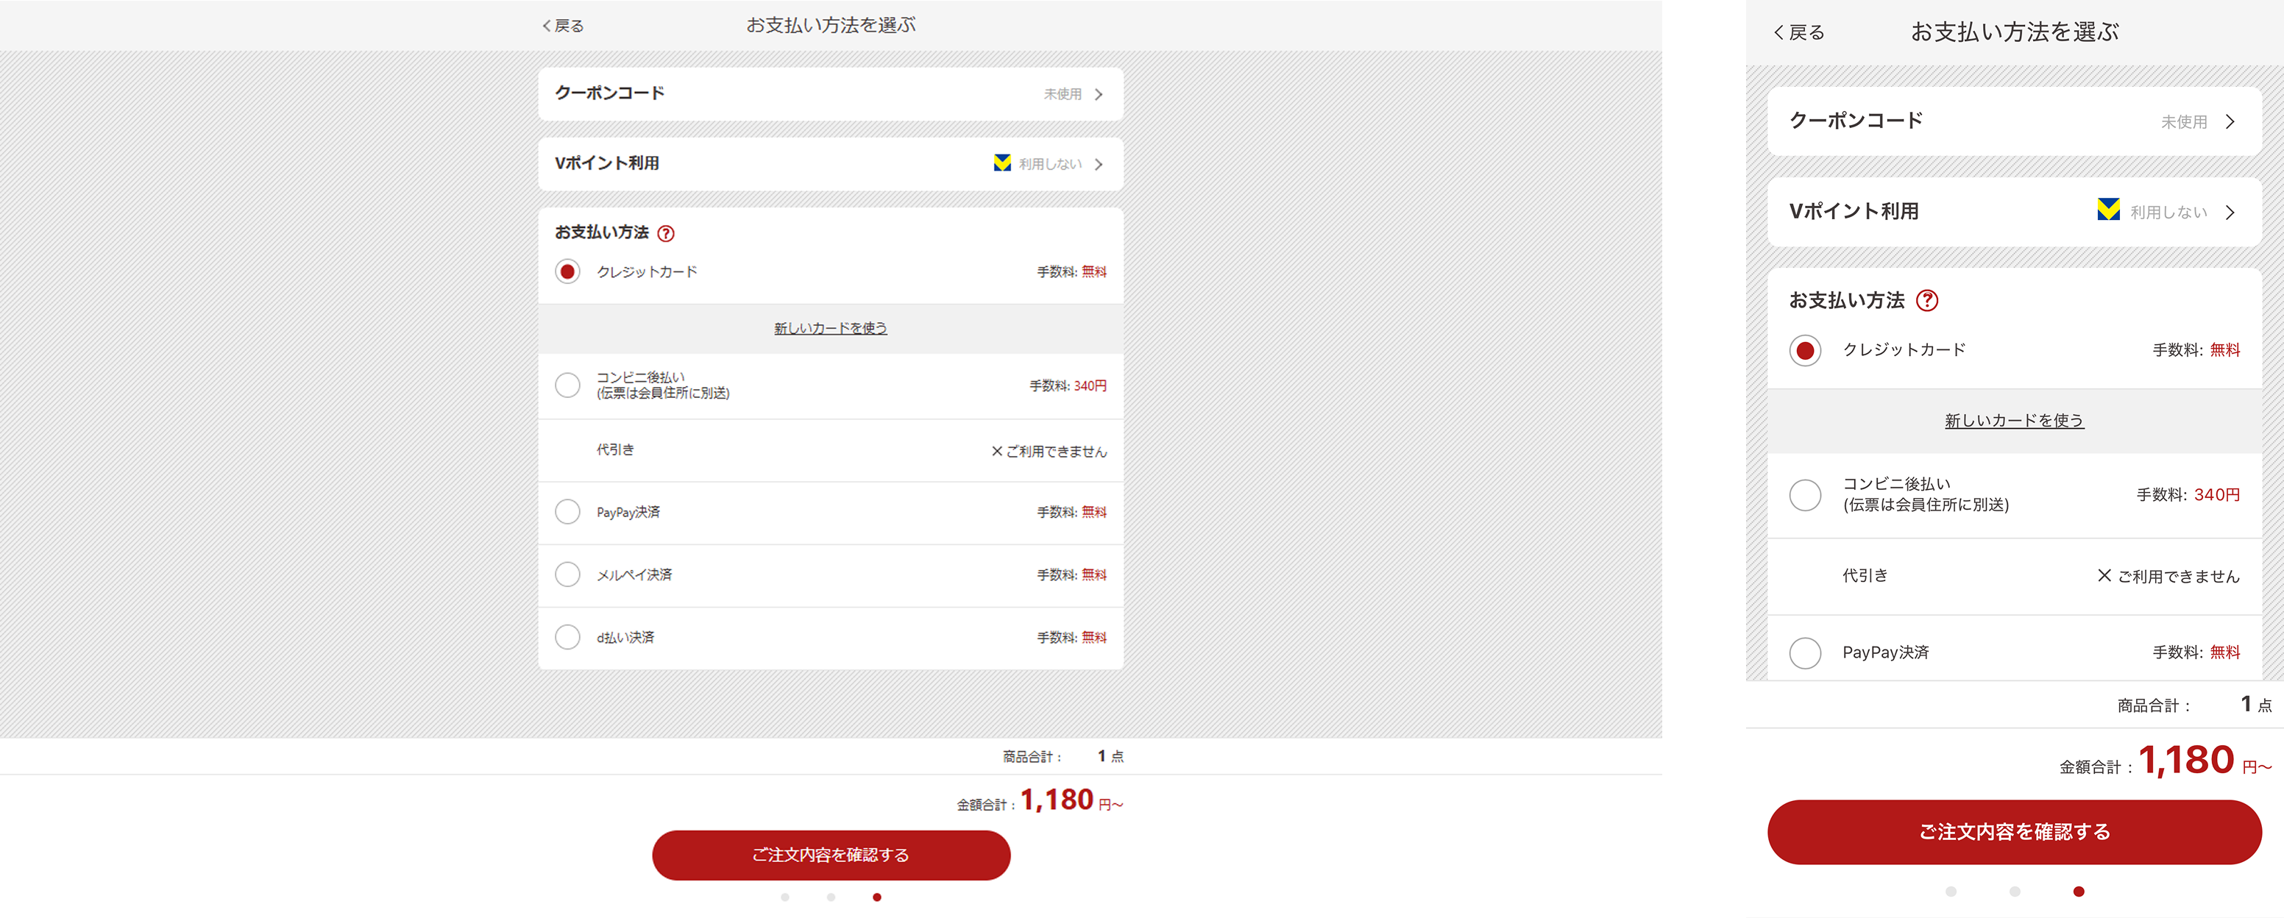Click the ご注文内容を確認する button in the mobile view
The width and height of the screenshot is (2284, 918).
pyautogui.click(x=2013, y=832)
